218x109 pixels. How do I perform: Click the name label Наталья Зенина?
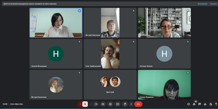click(146, 66)
